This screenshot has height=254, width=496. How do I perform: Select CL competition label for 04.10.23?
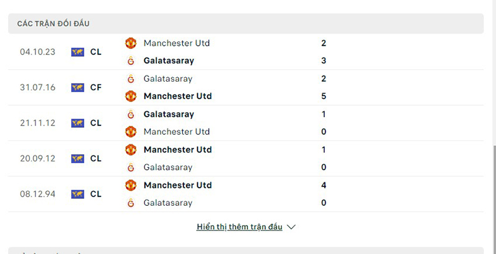pos(95,52)
